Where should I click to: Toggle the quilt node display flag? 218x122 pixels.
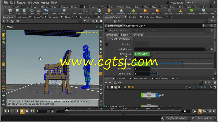pos(156,95)
